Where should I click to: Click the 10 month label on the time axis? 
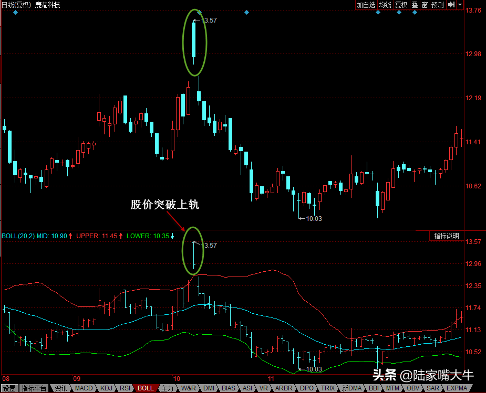pos(177,378)
